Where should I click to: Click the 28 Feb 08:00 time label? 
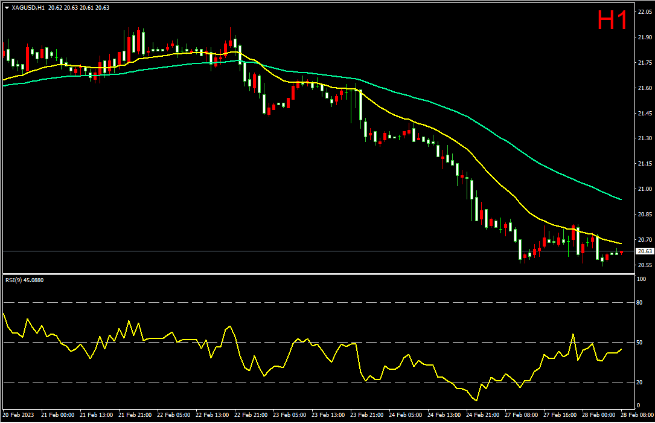pos(637,415)
